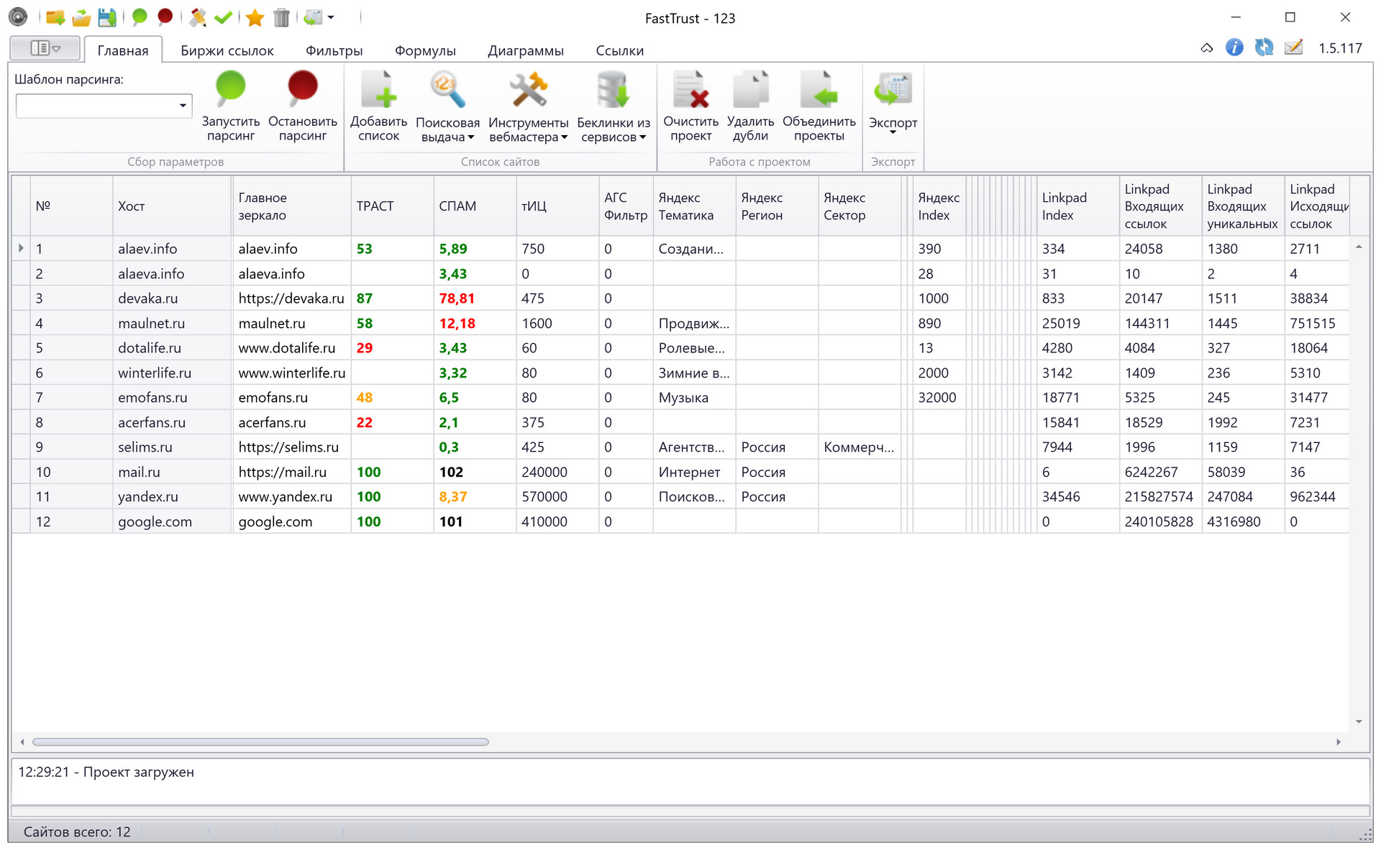Click Добавить список to add sites
This screenshot has height=850, width=1381.
point(378,106)
